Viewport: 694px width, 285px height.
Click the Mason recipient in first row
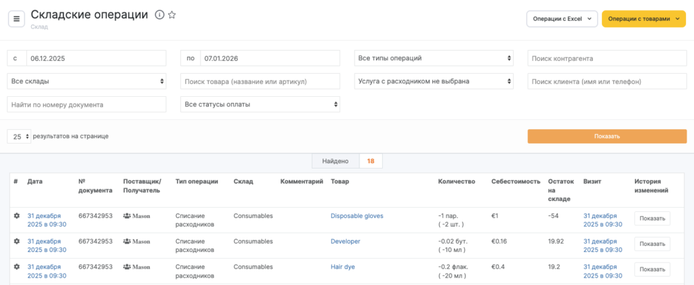pos(137,216)
